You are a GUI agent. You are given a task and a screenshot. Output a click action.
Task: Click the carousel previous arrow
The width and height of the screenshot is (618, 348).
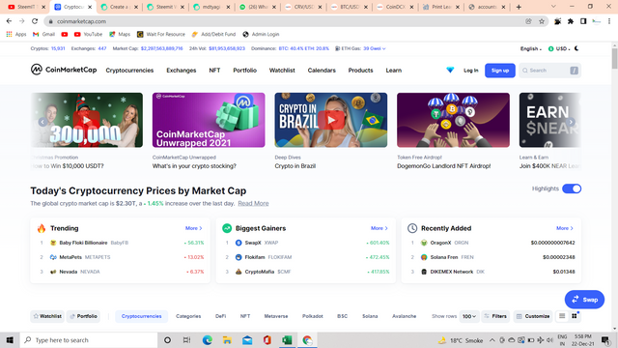[42, 122]
